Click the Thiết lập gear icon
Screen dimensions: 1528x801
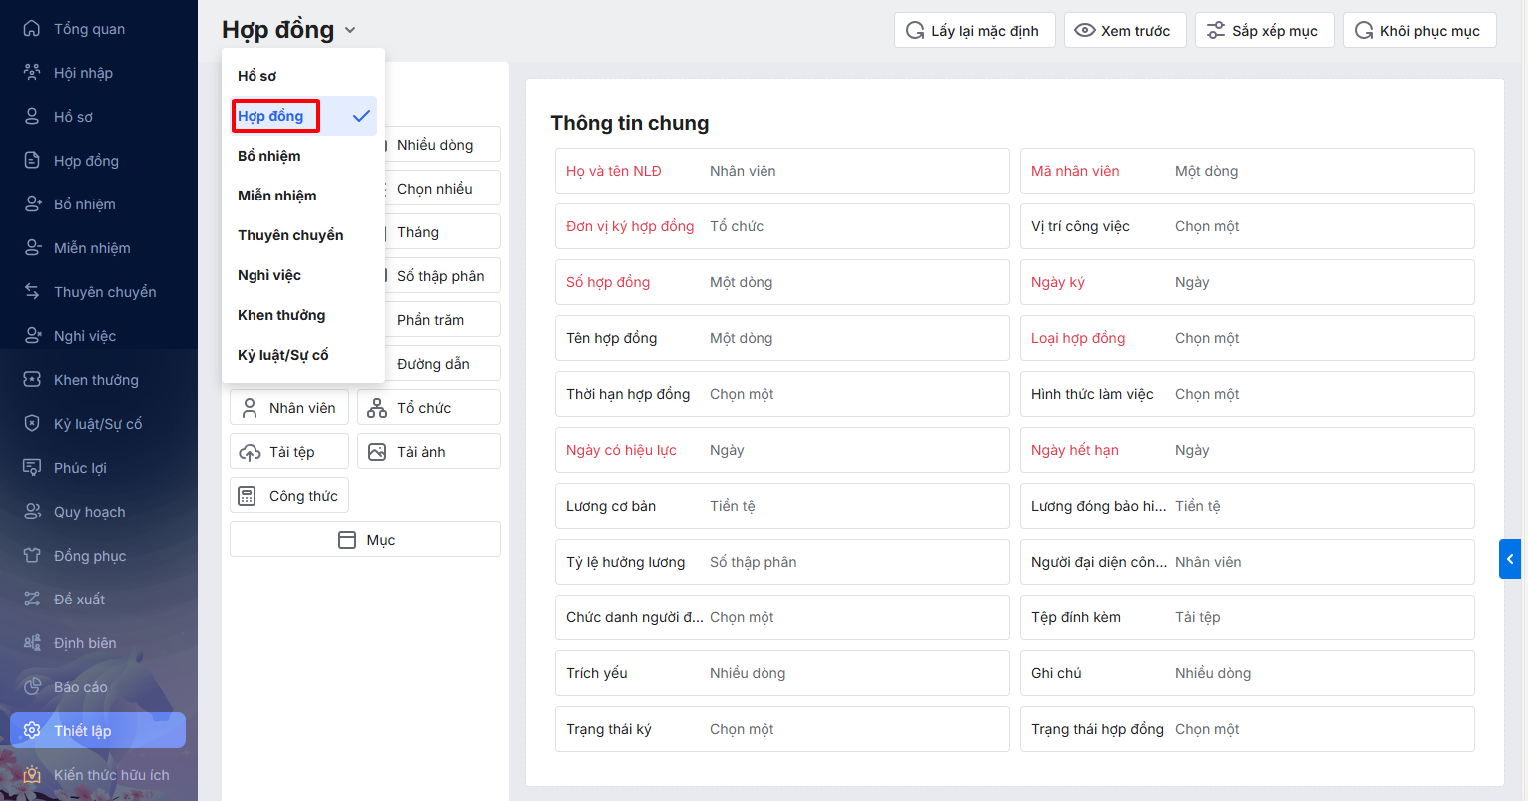tap(32, 731)
